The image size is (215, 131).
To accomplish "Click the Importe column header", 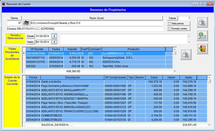I will [72, 49].
